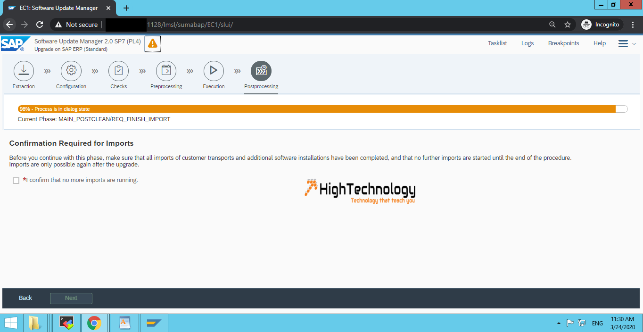Click the Chrome taskbar icon
Screen dimensions: 643x332
(94, 323)
